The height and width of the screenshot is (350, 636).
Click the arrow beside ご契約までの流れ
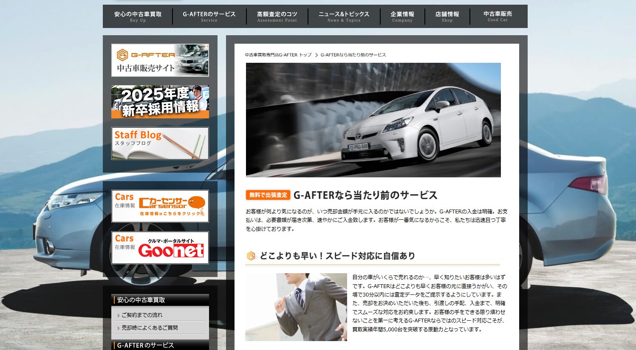[119, 315]
